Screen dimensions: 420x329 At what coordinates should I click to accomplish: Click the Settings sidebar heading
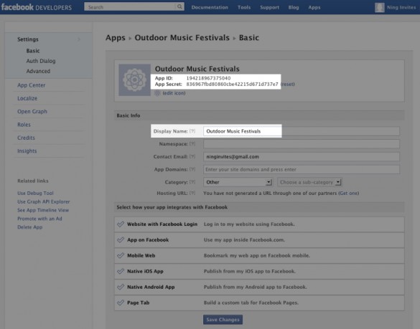coord(28,39)
